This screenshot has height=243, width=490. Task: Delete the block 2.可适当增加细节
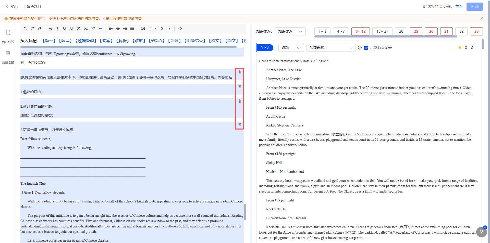coord(240,124)
